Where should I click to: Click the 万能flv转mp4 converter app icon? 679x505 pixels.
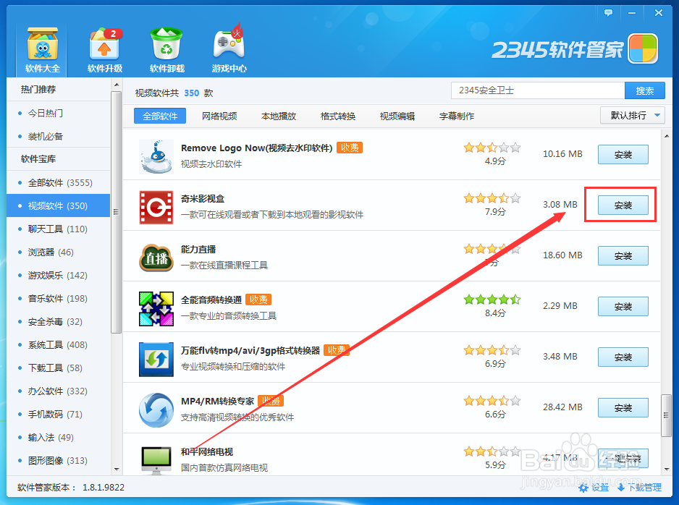156,359
